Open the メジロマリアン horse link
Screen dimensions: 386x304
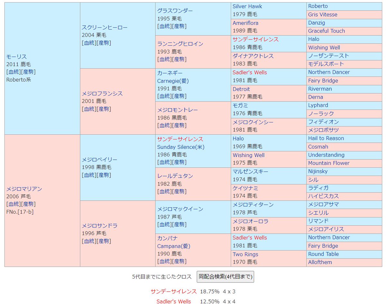(24, 189)
